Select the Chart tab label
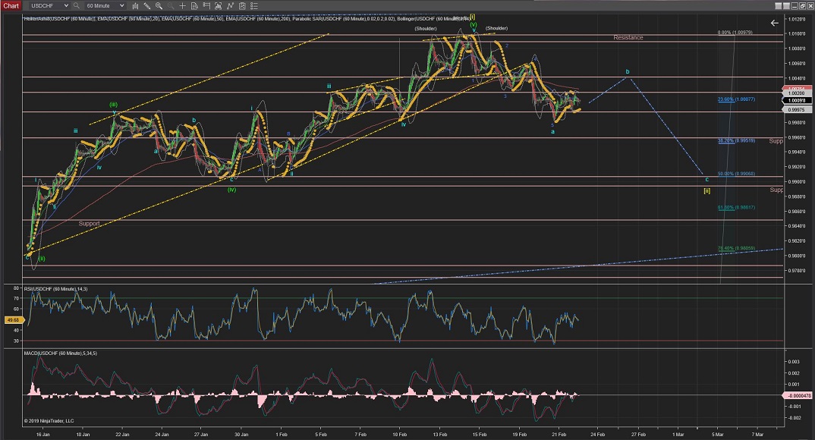 pos(11,5)
